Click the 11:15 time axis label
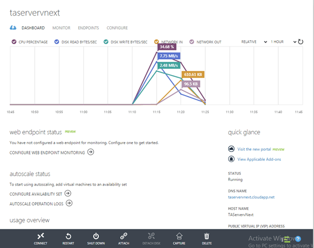314x248 pixels. (x=157, y=112)
